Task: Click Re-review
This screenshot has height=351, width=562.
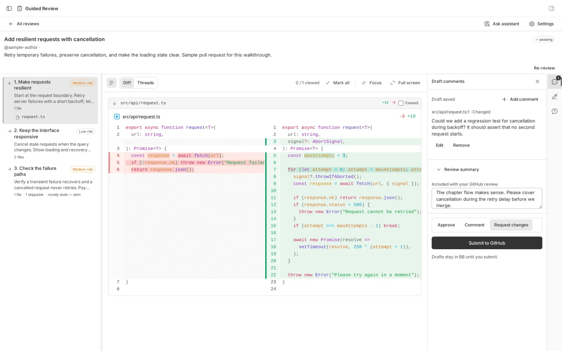Action: pyautogui.click(x=544, y=68)
